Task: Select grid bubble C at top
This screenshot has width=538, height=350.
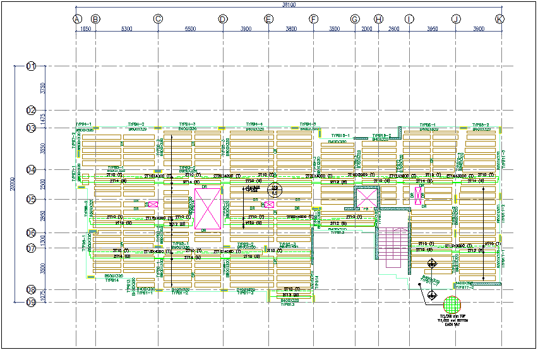Action: 158,19
